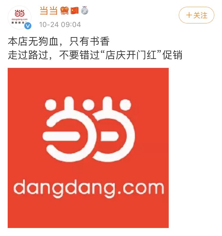This screenshot has height=236, width=222.
Task: Click the 促销 word ending the post
Action: 172,55
